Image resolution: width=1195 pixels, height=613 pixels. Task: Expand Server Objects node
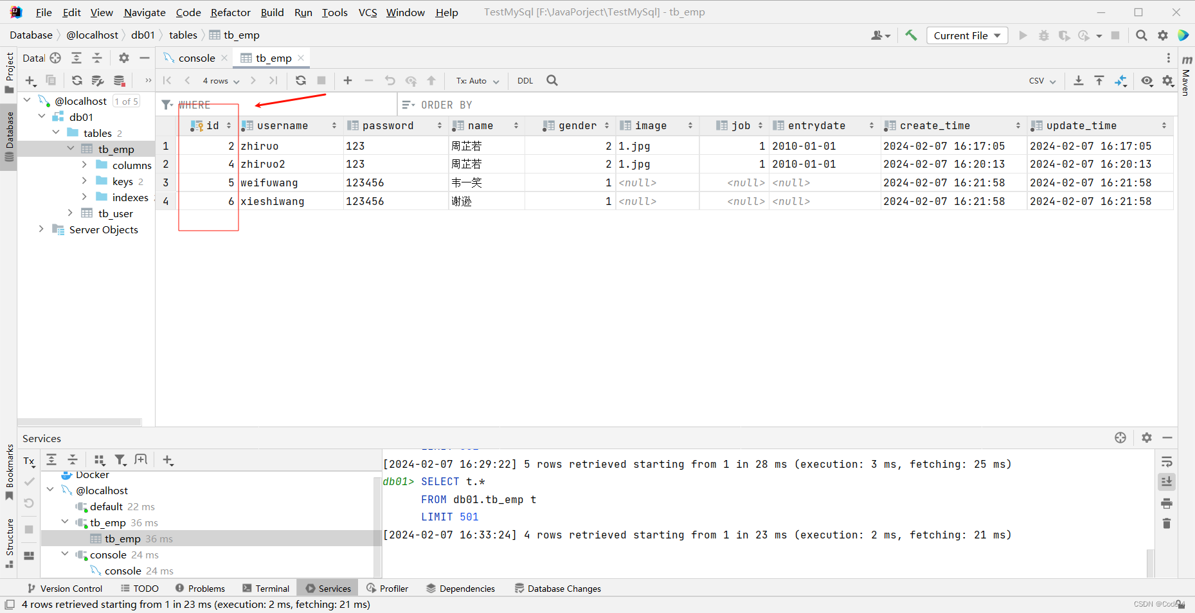pyautogui.click(x=41, y=229)
